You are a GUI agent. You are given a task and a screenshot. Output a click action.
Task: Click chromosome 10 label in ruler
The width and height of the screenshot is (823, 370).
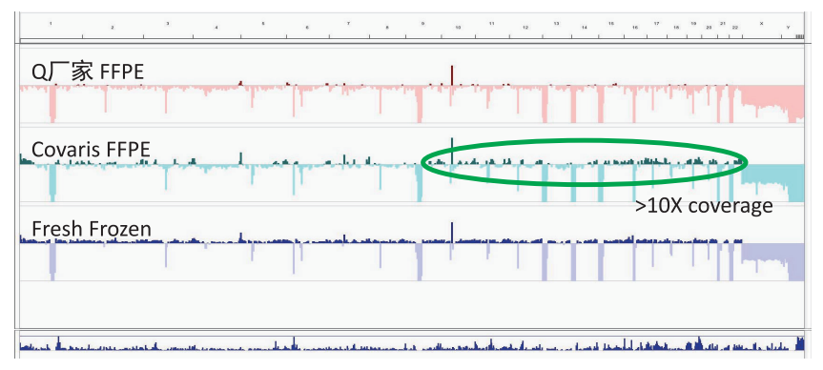(458, 27)
